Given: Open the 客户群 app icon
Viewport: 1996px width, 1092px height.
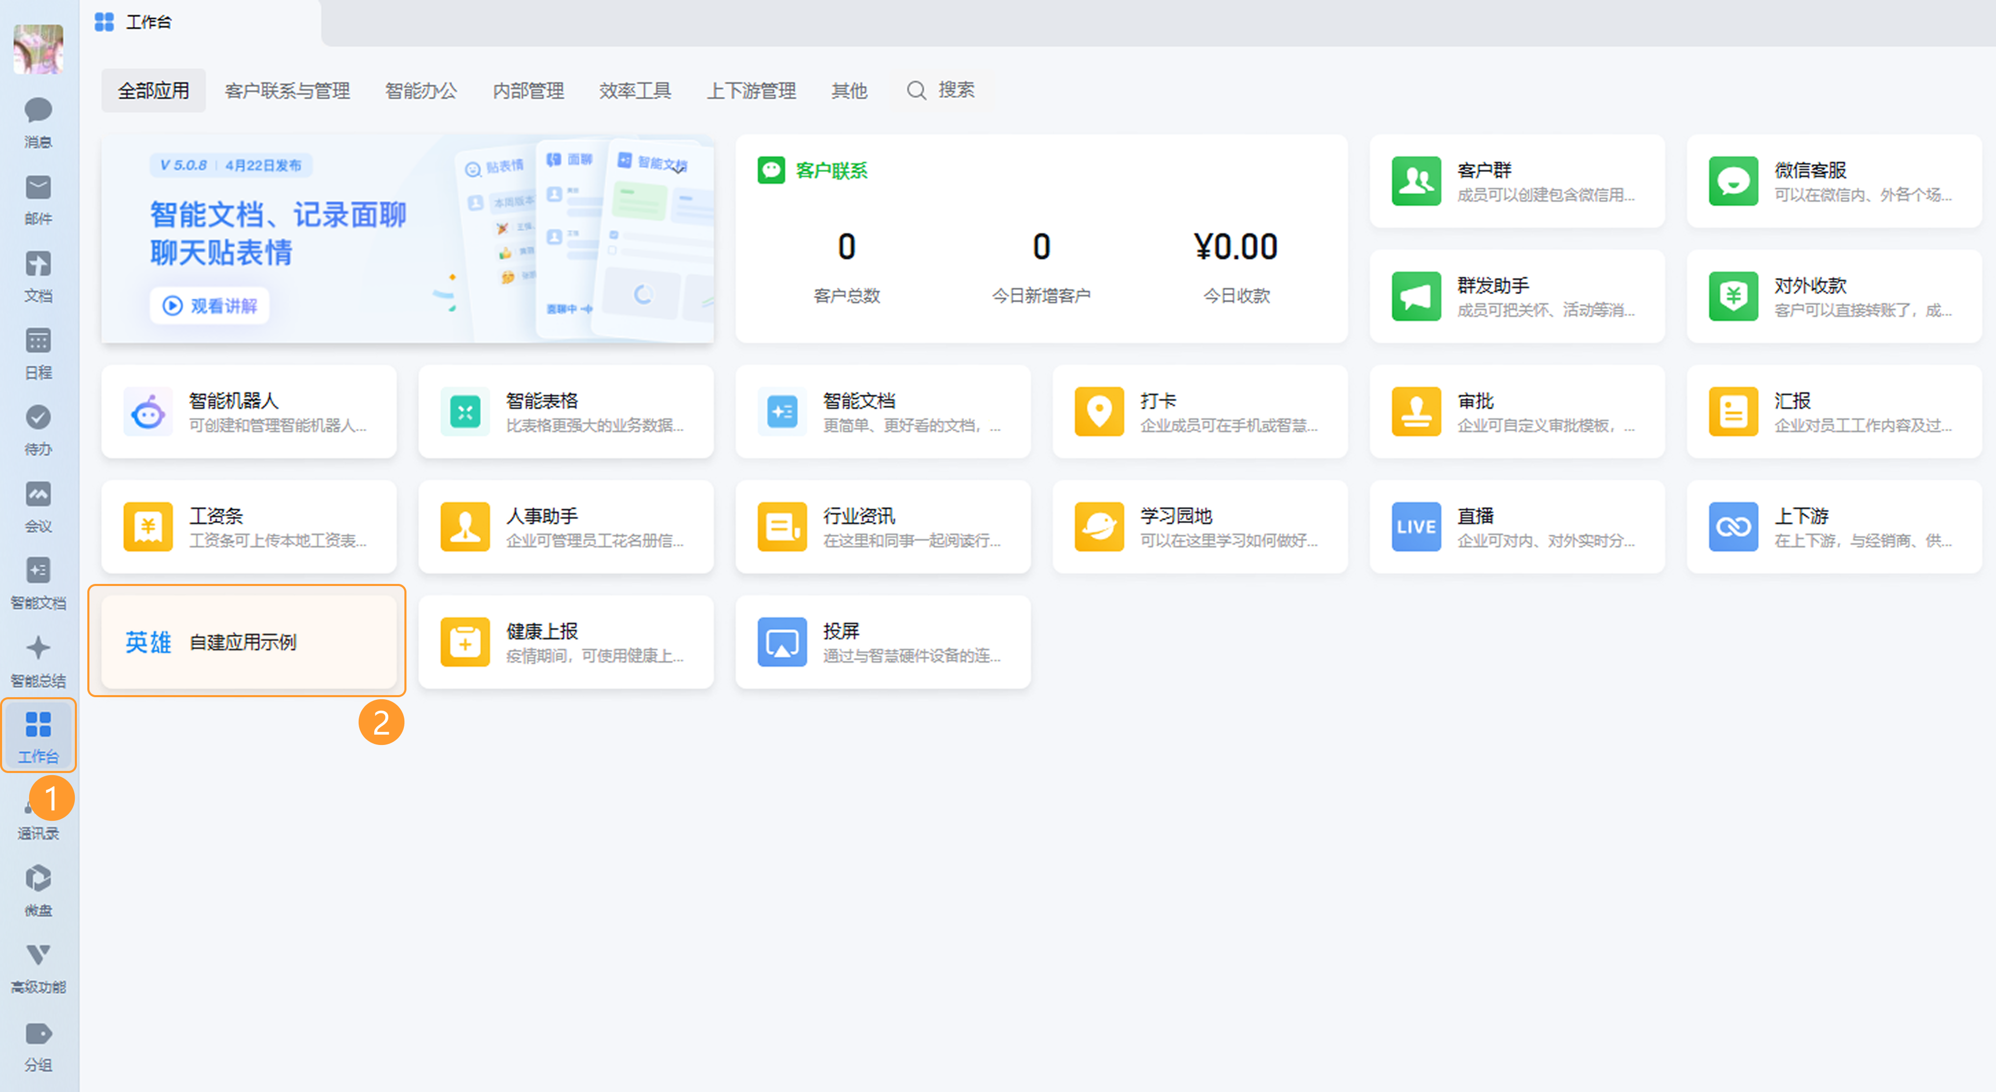Looking at the screenshot, I should point(1415,180).
